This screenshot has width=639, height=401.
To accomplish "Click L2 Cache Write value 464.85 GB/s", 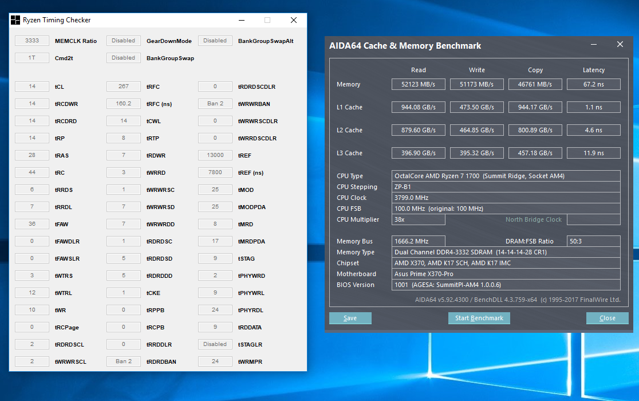I will click(477, 130).
